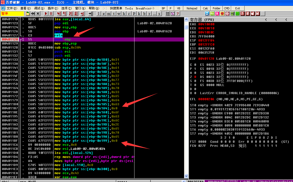The image size is (293, 182).
Task: Click the green up-down arrows plugin icon
Action: (x=212, y=14)
